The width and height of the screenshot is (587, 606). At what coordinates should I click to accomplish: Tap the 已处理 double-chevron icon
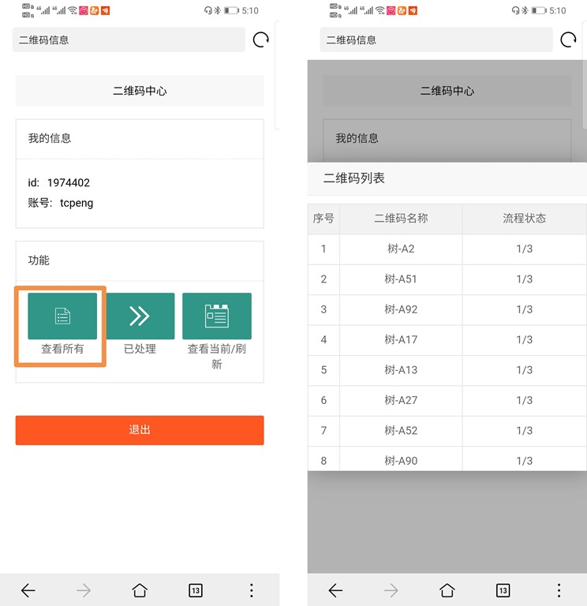[x=140, y=316]
